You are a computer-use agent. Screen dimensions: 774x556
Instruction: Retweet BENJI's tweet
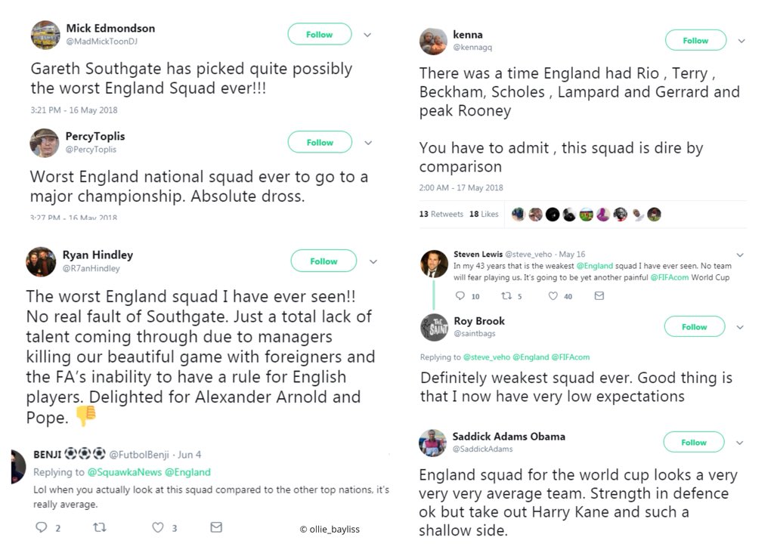[x=99, y=527]
